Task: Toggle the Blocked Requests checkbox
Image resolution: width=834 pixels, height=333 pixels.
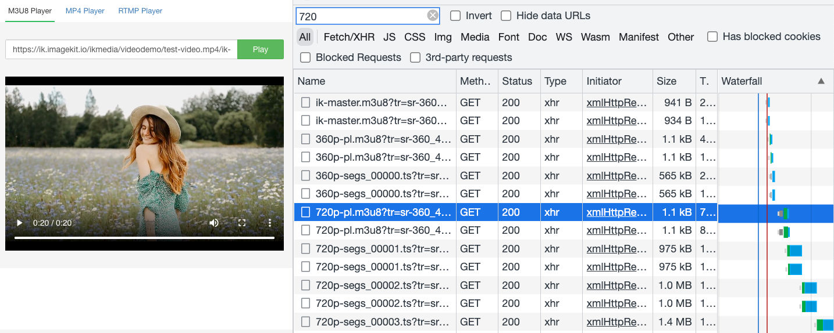Action: [x=305, y=57]
